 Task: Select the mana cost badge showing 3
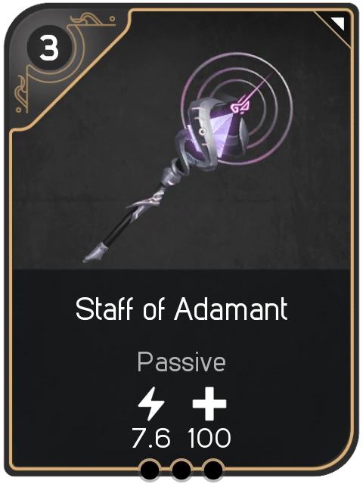(49, 48)
